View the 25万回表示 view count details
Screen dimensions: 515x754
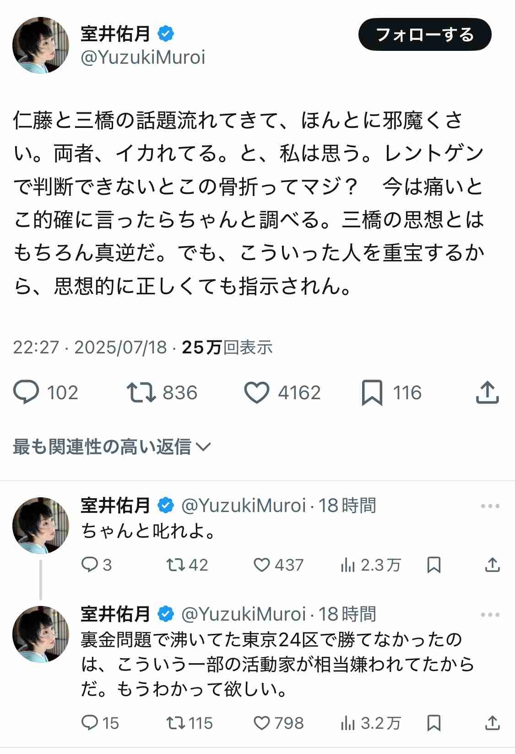click(x=227, y=347)
